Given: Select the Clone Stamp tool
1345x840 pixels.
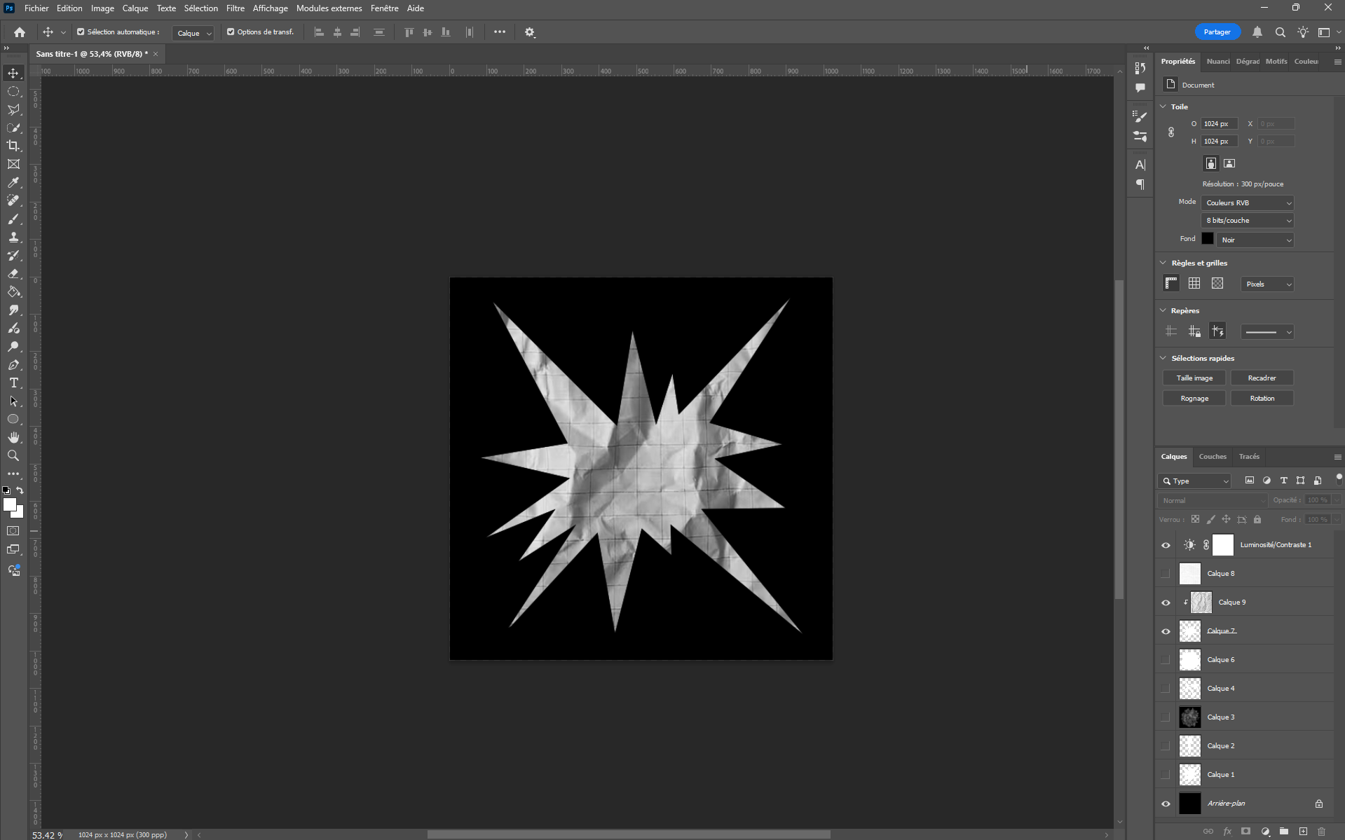Looking at the screenshot, I should tap(13, 237).
